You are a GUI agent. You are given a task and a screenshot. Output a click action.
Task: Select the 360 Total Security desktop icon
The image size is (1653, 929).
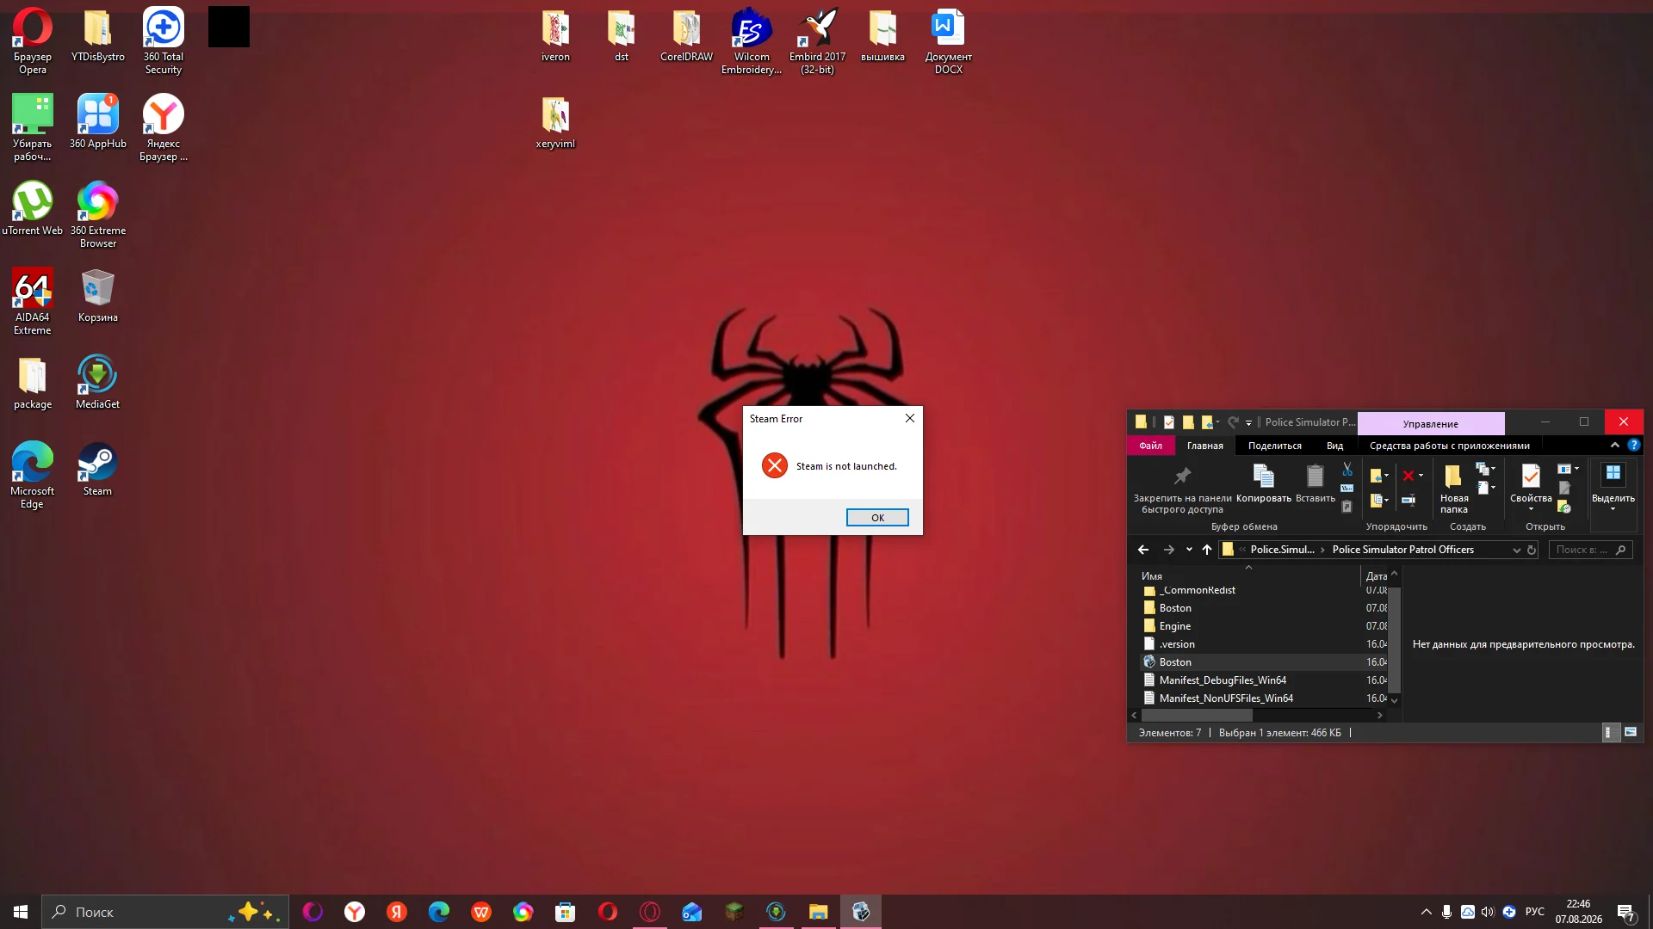pos(164,41)
